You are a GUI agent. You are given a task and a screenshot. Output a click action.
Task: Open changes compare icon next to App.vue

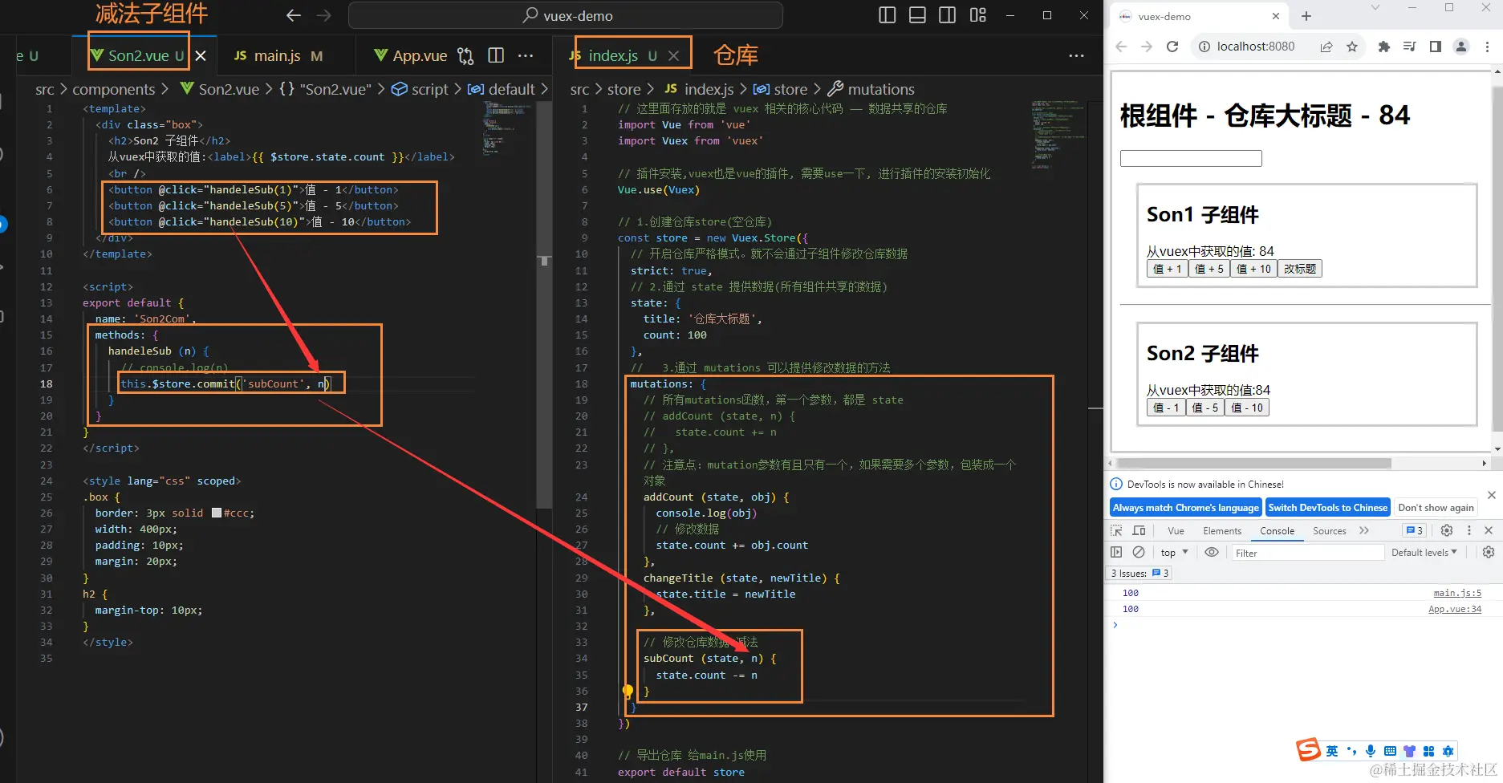point(465,55)
